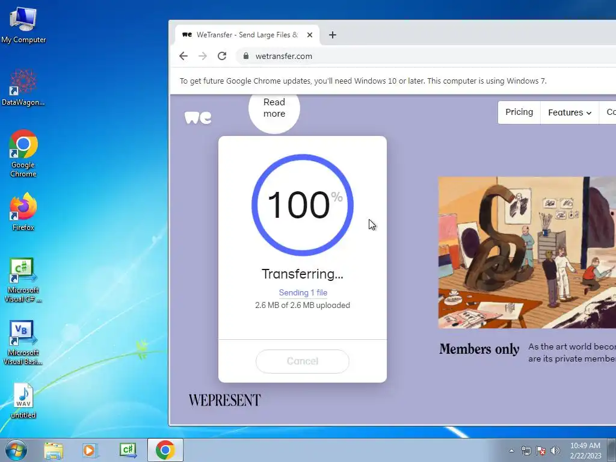616x462 pixels.
Task: Expand the Features dropdown
Action: (570, 112)
